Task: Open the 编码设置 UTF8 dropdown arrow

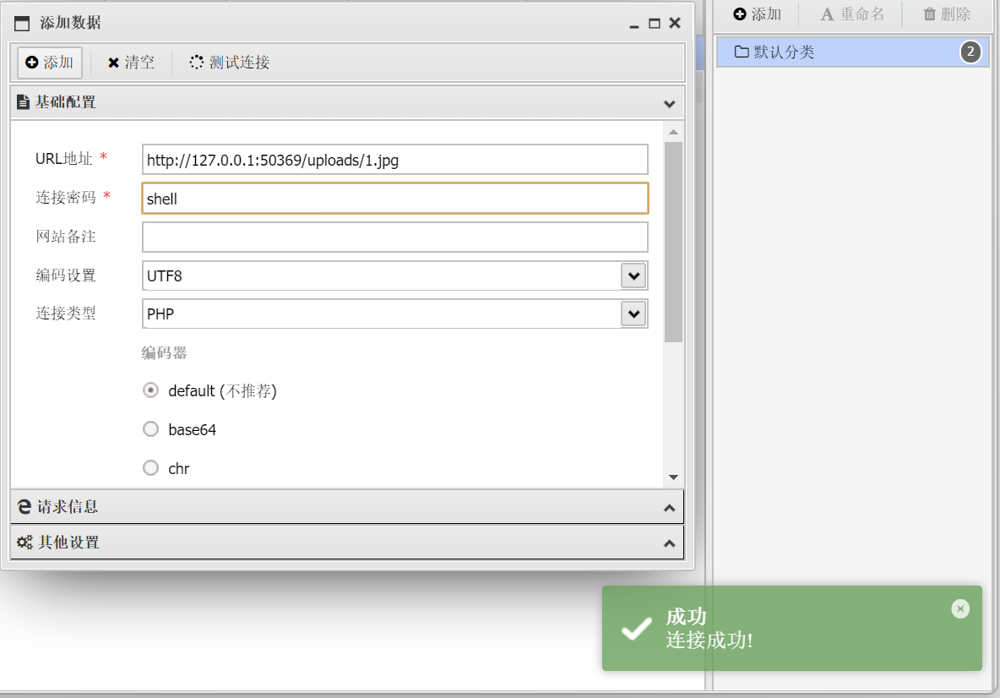Action: [633, 275]
